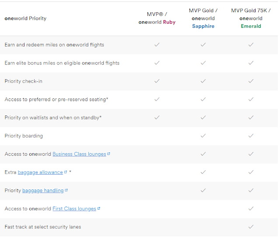Click external link icon after baggage handling

pos(66,190)
